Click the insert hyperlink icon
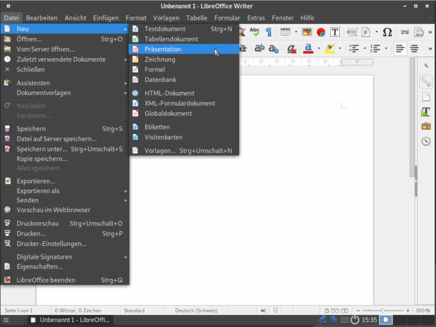The image size is (436, 327). tap(405, 32)
